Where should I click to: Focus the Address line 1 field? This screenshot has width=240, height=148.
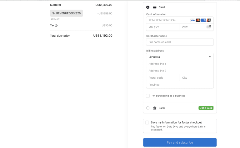coord(180,64)
